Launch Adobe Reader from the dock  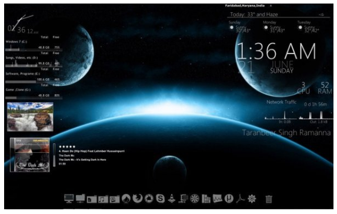click(241, 199)
